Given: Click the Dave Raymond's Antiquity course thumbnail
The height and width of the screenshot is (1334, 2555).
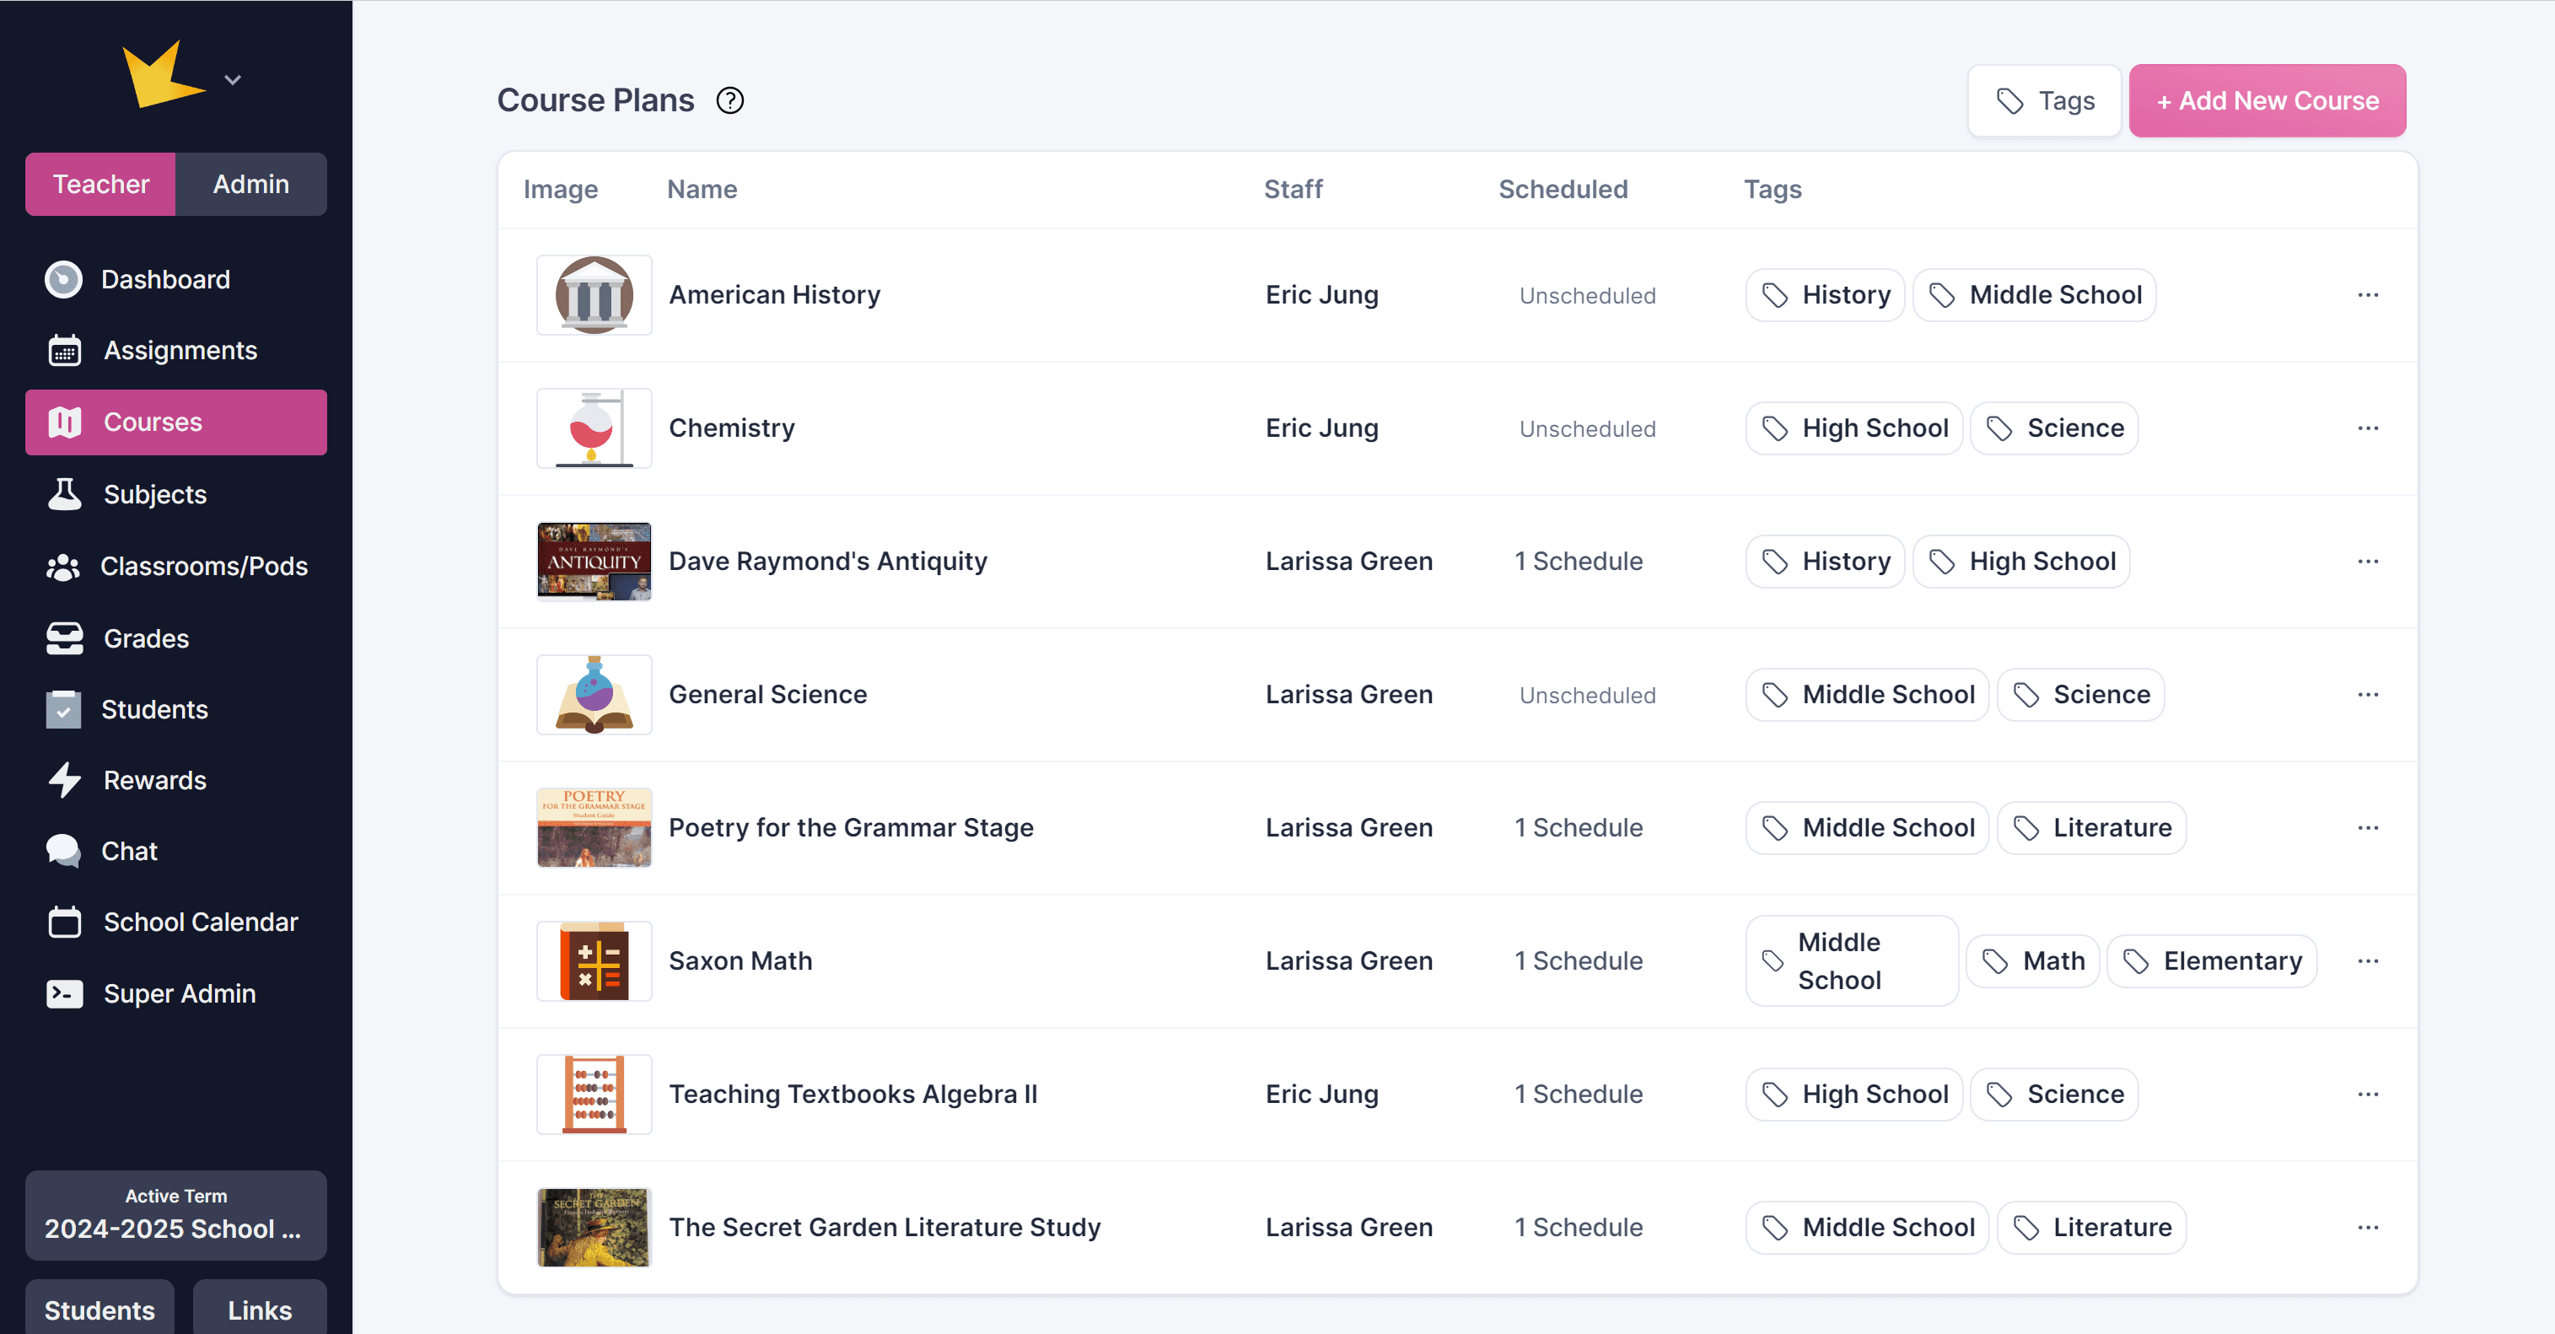Looking at the screenshot, I should pos(593,562).
